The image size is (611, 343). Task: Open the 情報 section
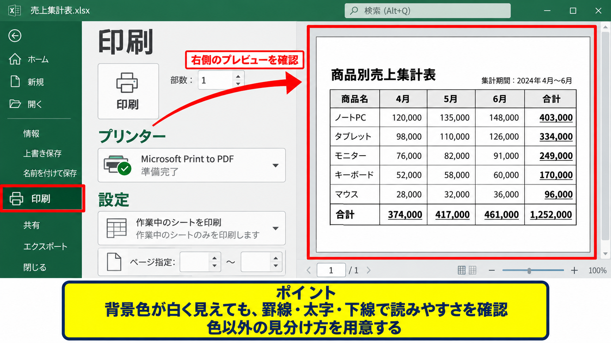[31, 134]
